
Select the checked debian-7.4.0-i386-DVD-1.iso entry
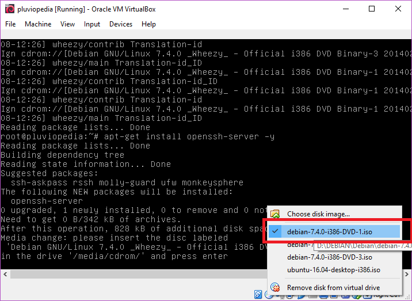(334, 231)
